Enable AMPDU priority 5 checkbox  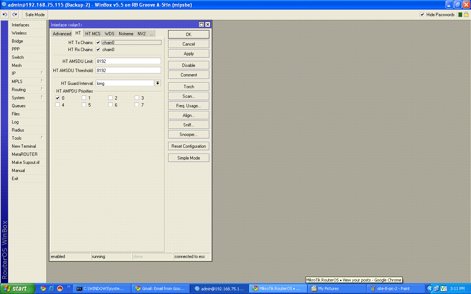(x=84, y=105)
